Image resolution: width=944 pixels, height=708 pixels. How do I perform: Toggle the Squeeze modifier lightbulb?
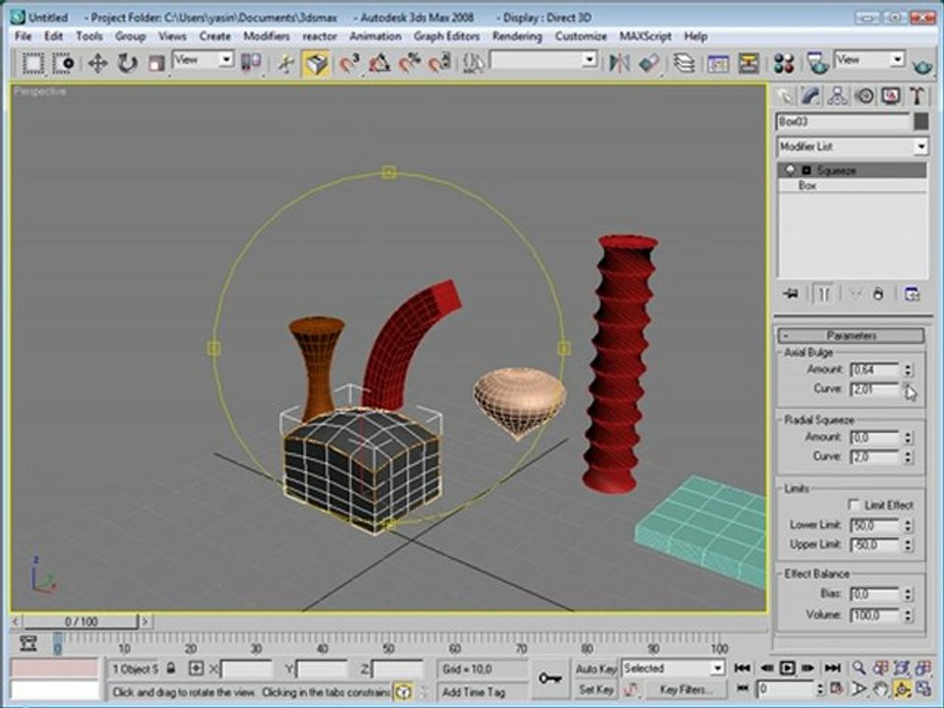pos(790,170)
